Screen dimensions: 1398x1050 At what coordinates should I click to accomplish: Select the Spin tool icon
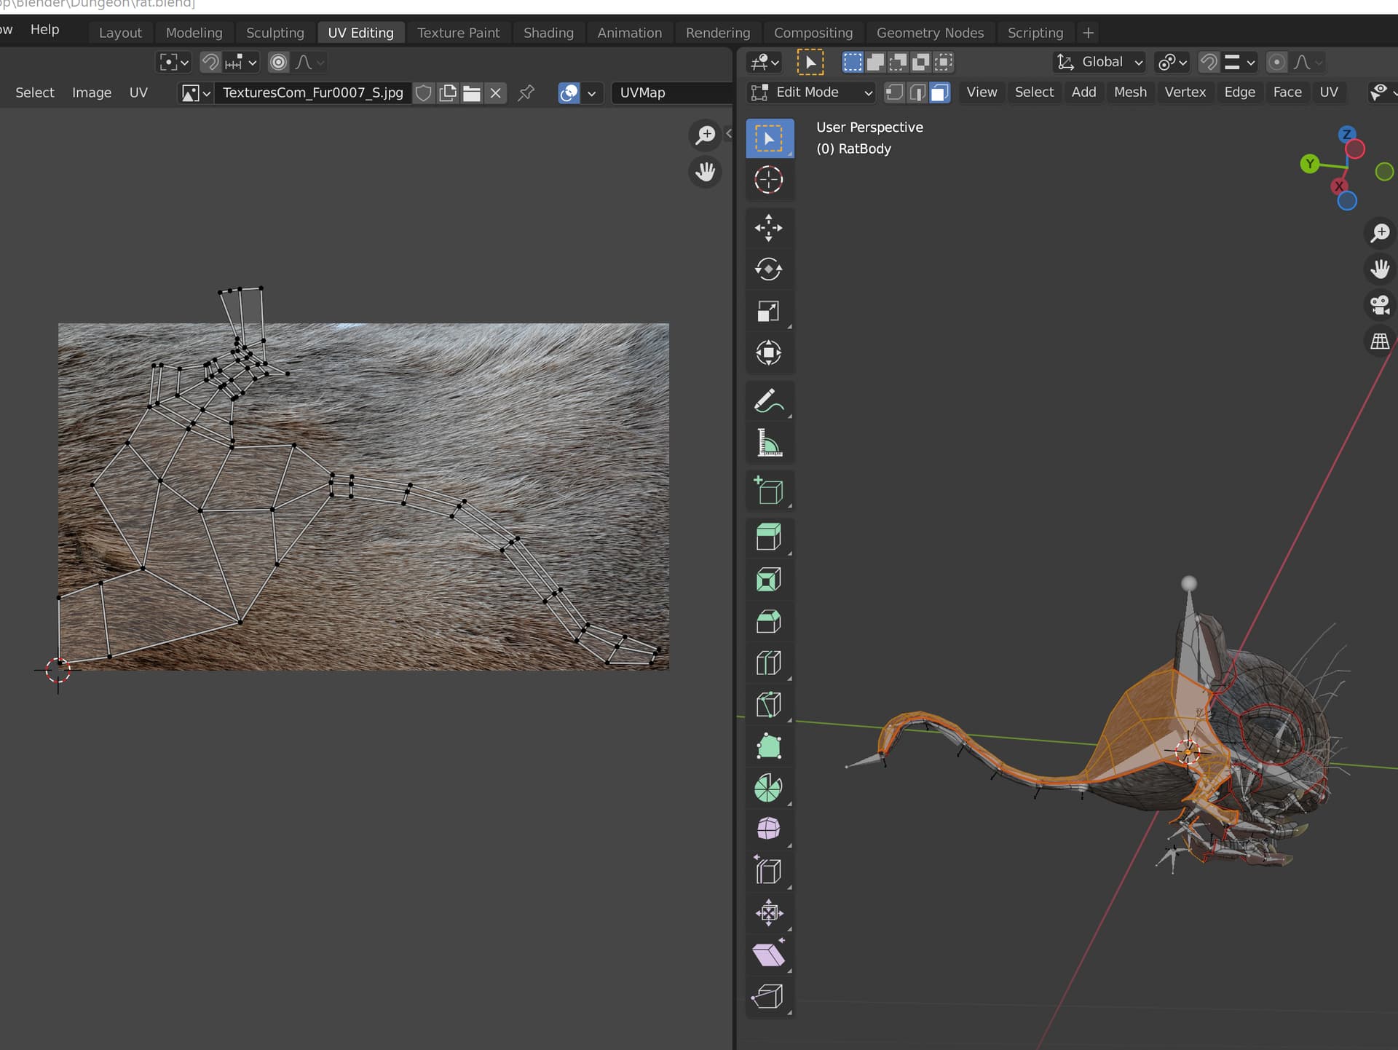pyautogui.click(x=768, y=788)
